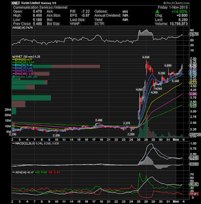Click the Chg value +0.800

183,15
